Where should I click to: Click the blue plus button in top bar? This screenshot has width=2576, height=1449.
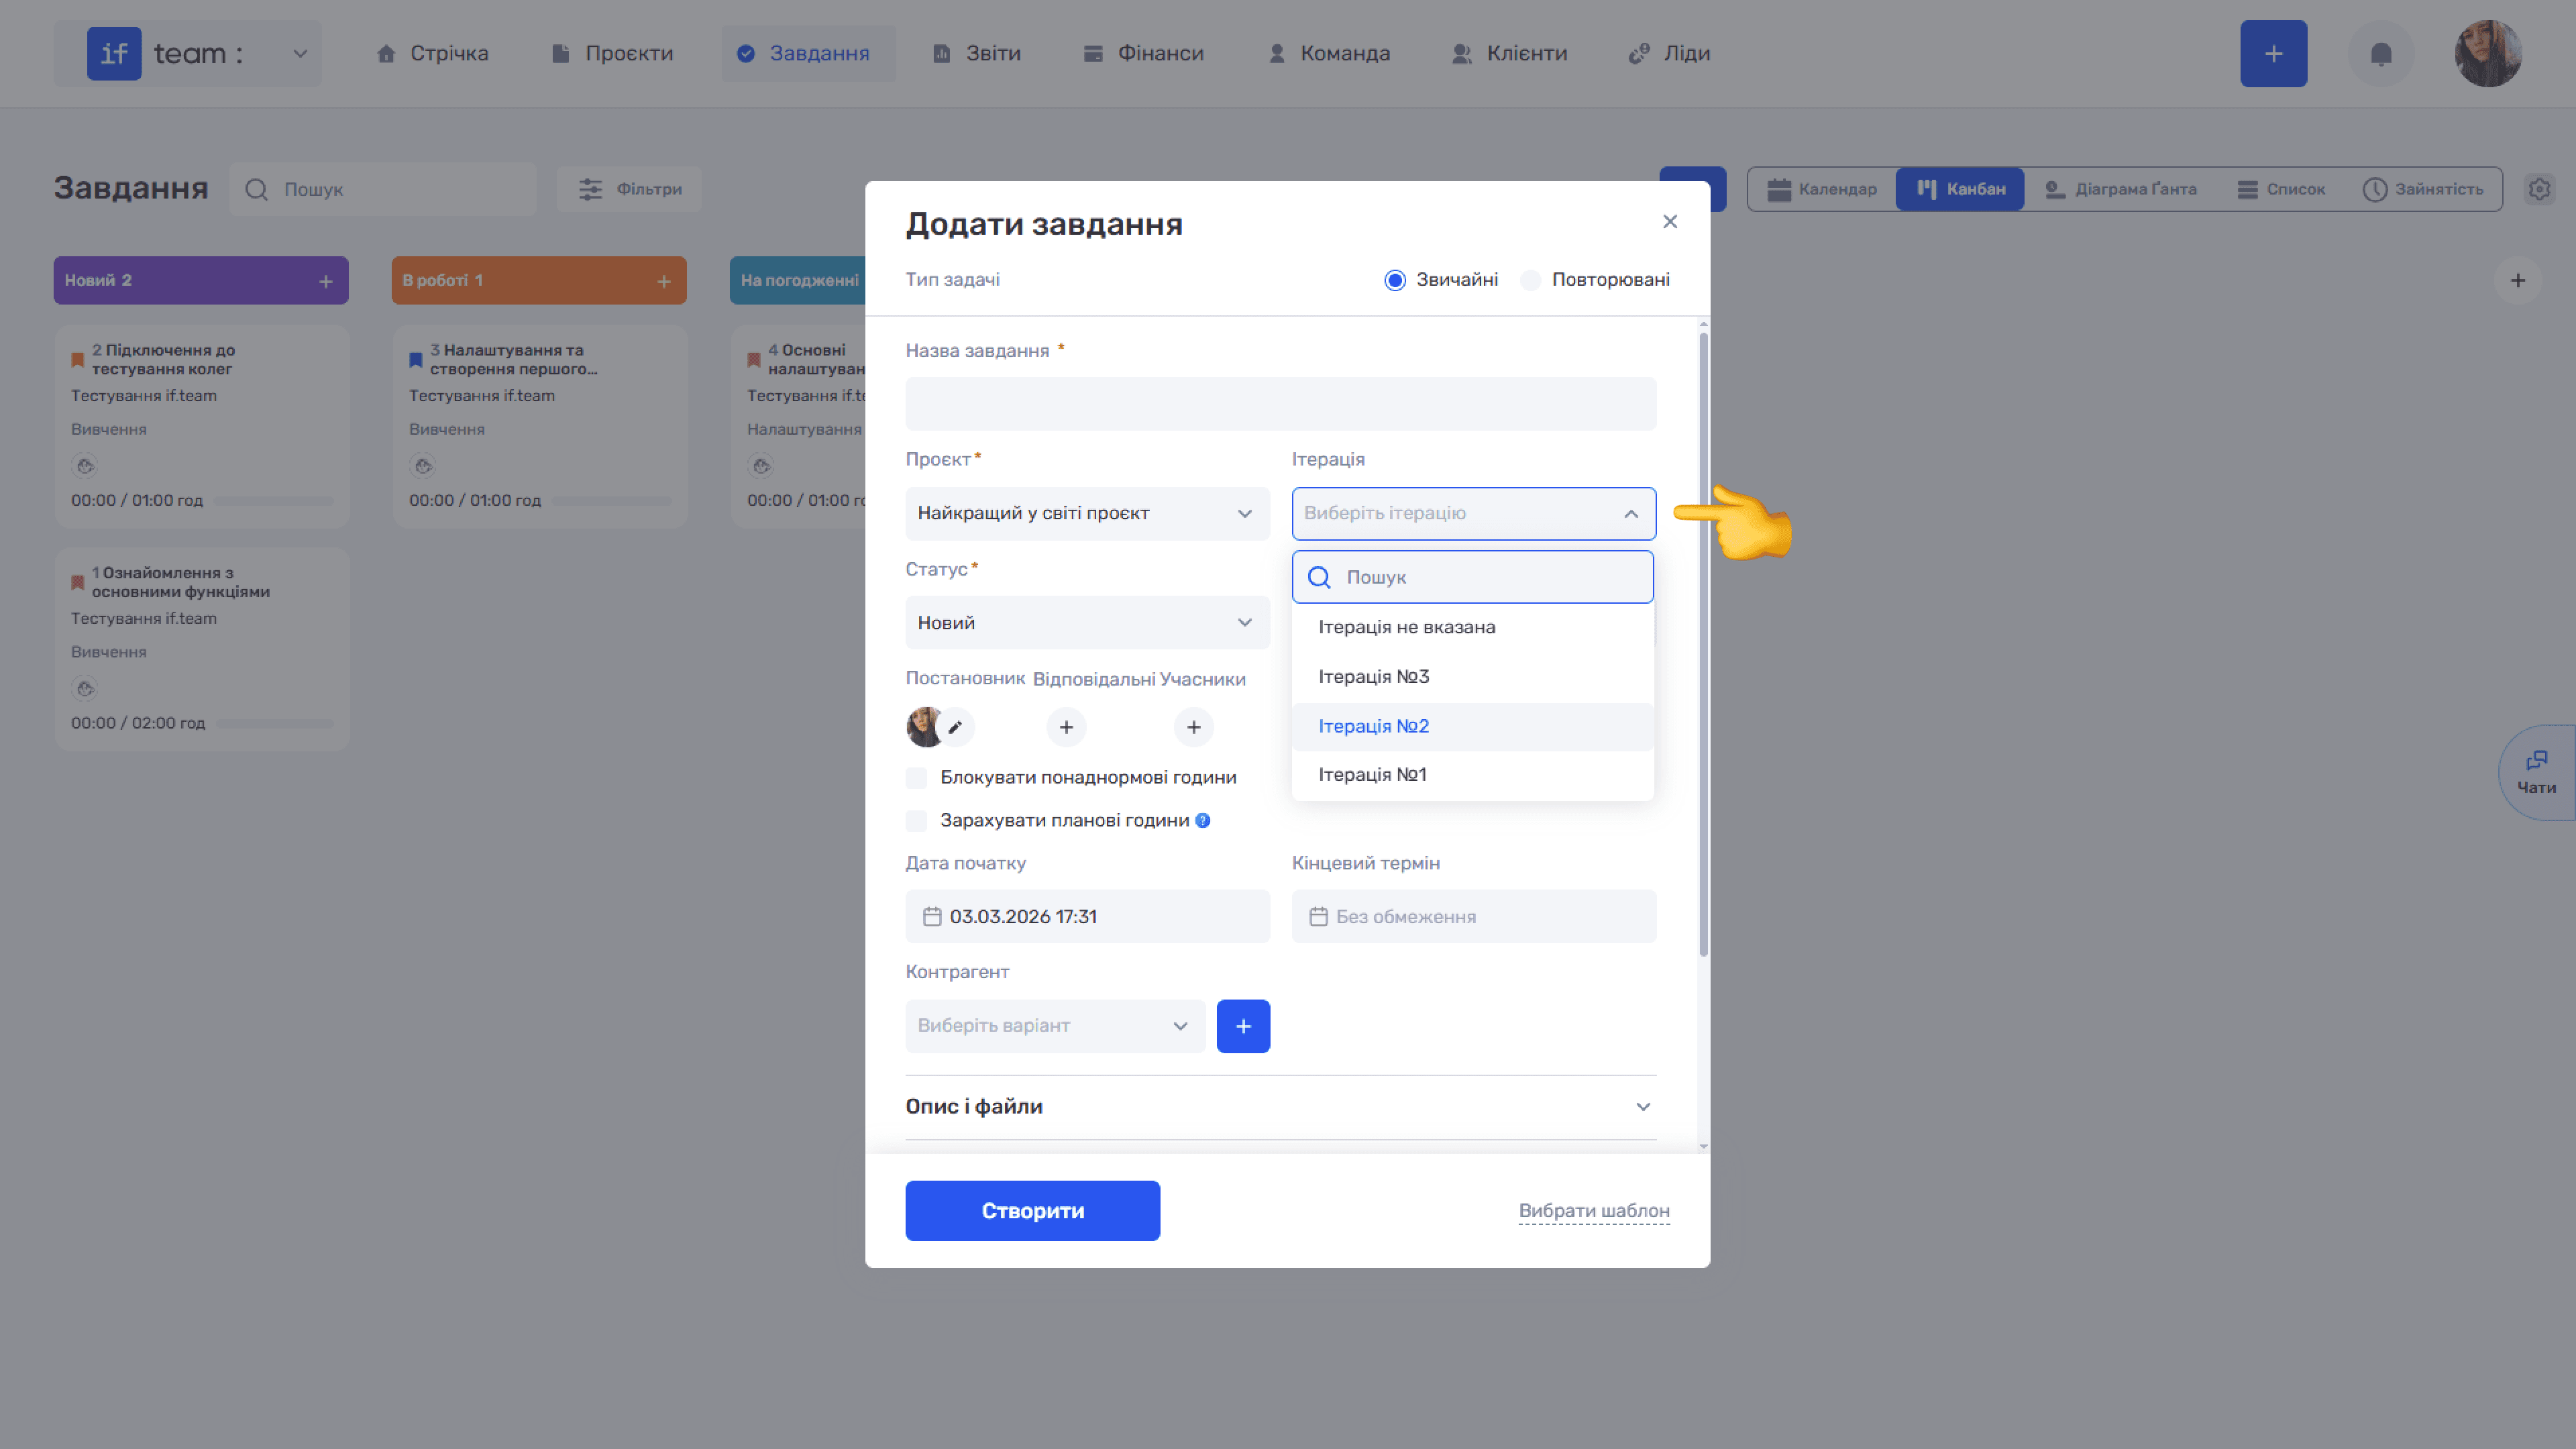pyautogui.click(x=2273, y=54)
